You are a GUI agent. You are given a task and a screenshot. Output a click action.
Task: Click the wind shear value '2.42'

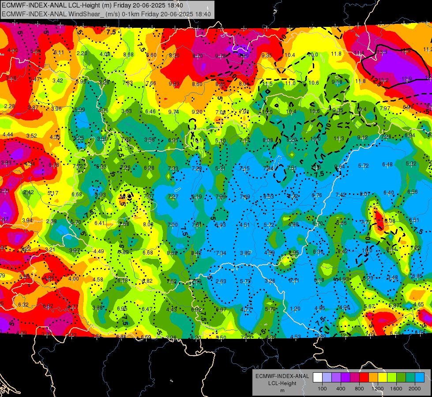[28, 192]
